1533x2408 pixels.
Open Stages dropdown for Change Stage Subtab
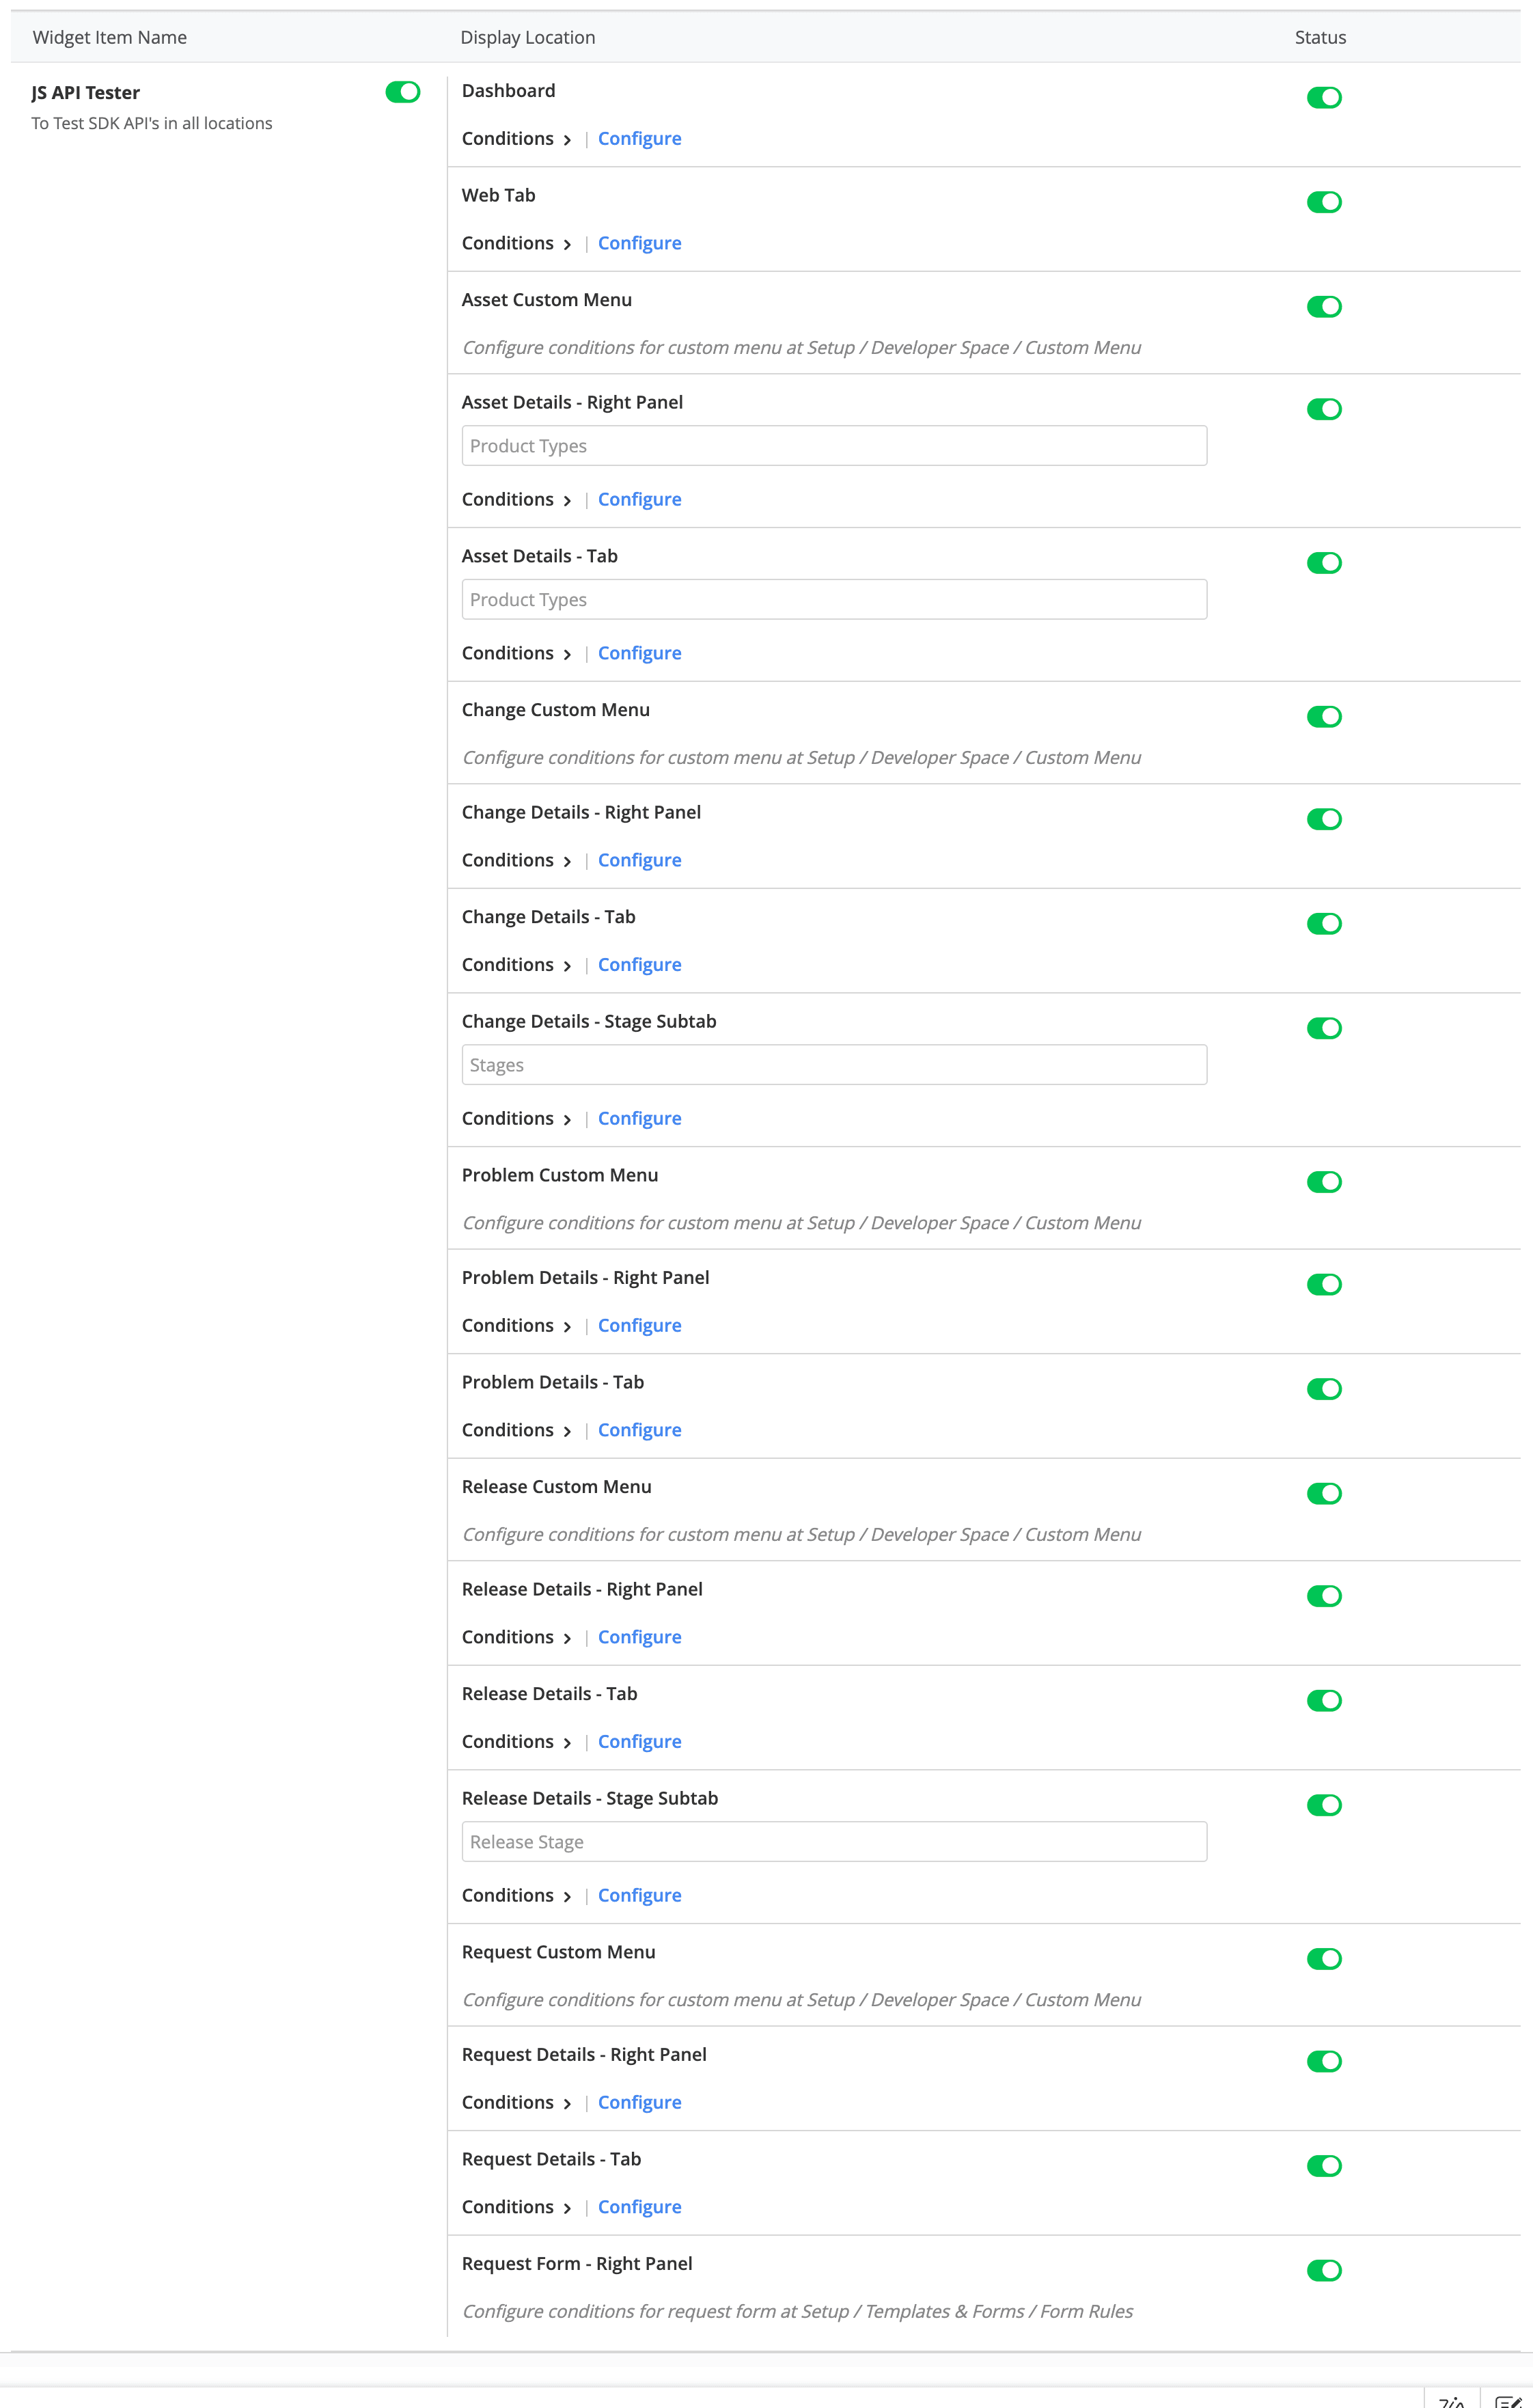(x=834, y=1065)
